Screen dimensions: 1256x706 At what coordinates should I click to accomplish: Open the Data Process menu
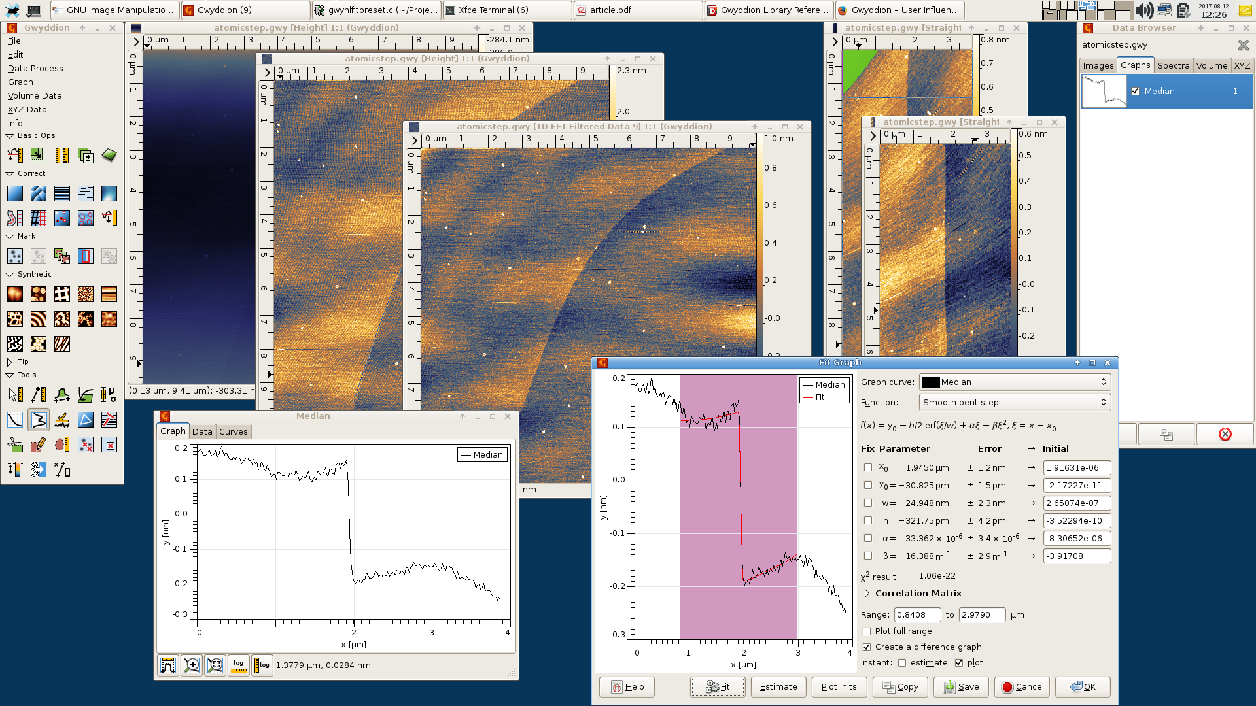pos(35,69)
